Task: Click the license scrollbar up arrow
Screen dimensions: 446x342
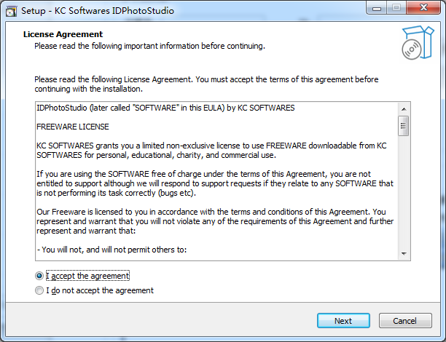Action: (403, 108)
